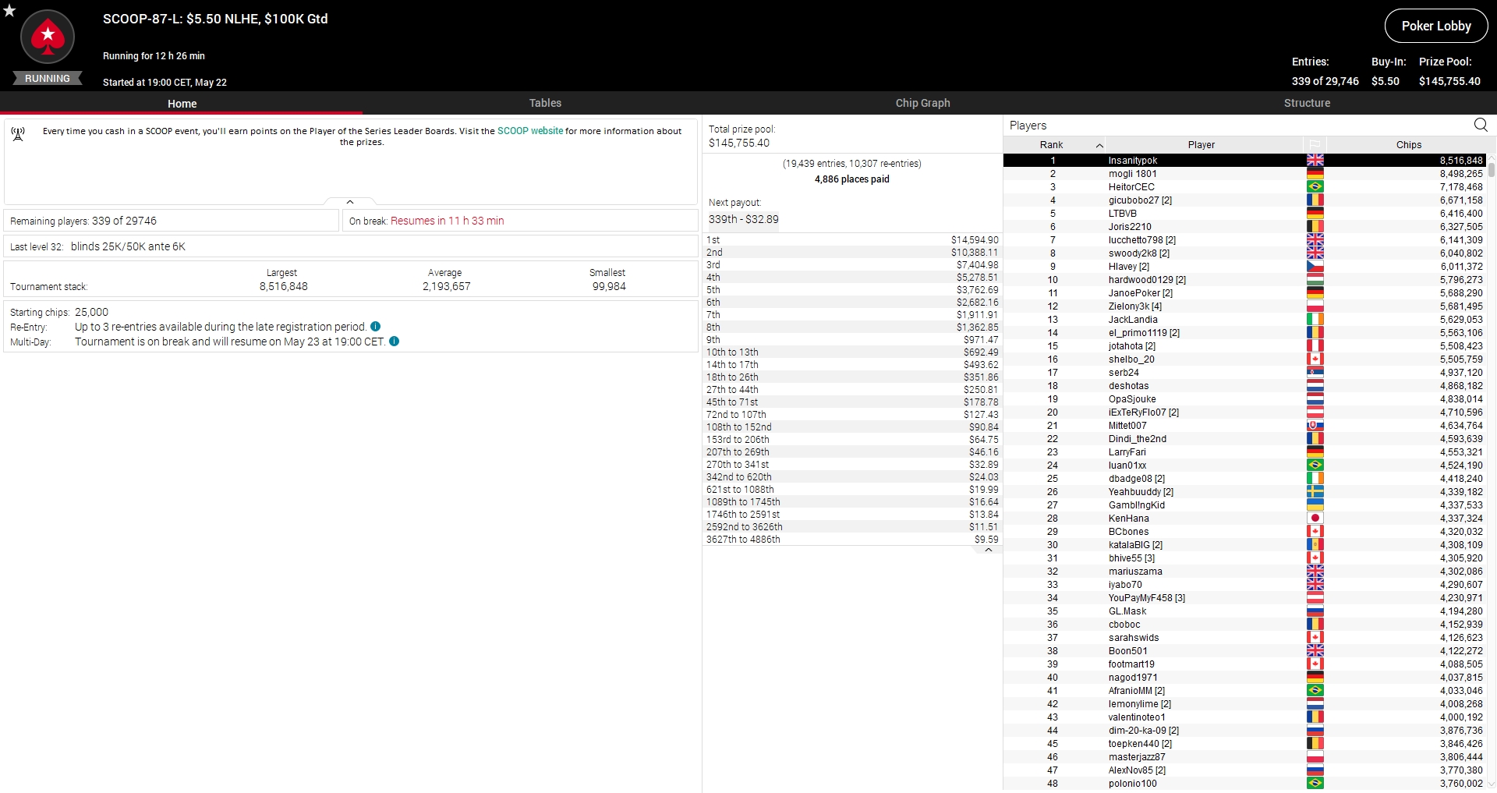1497x793 pixels.
Task: Sort players by Rank column arrow
Action: point(1099,146)
